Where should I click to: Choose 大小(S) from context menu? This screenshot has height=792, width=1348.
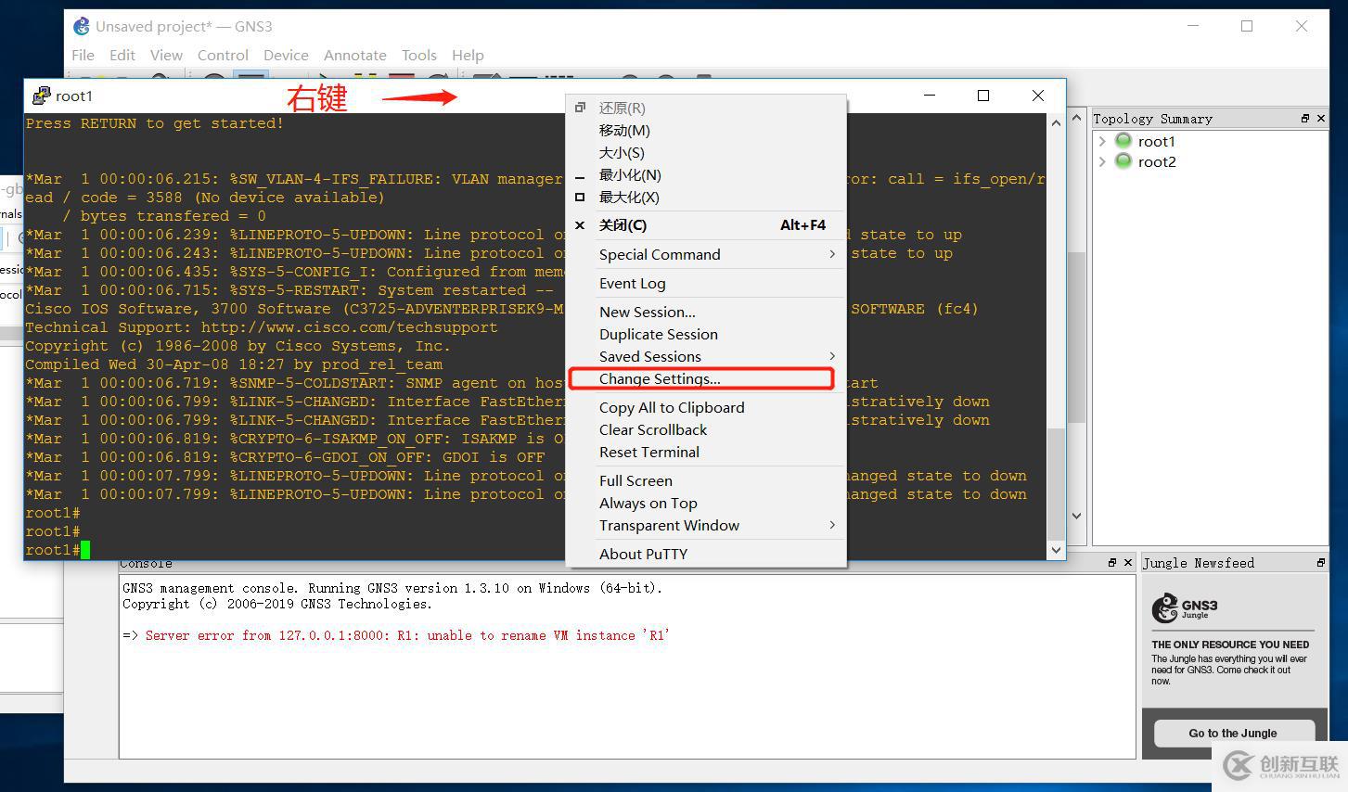coord(706,153)
